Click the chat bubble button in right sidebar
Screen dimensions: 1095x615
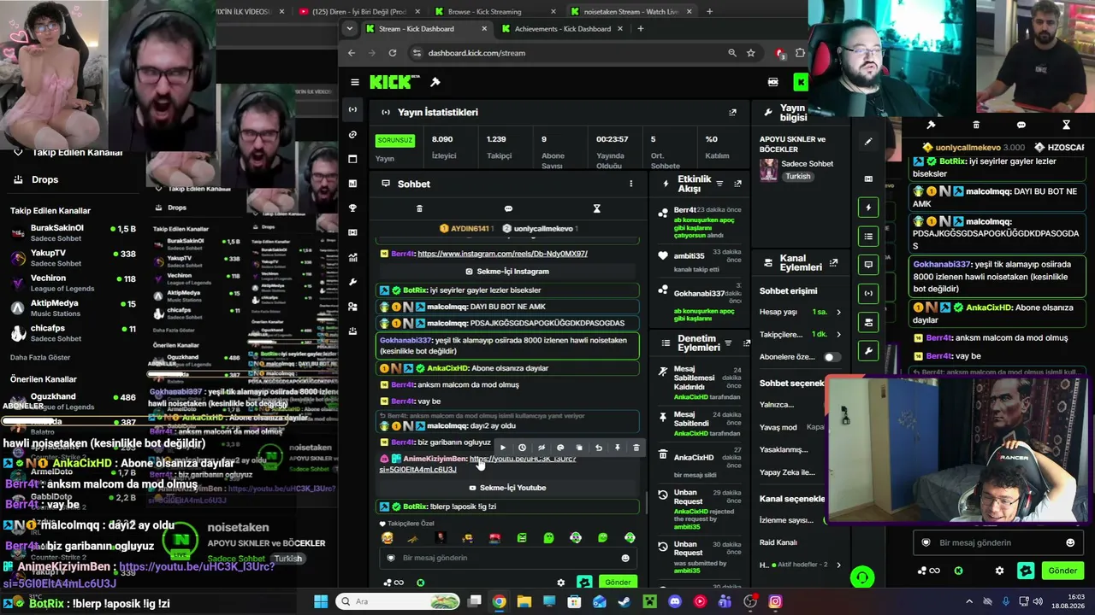tap(868, 265)
